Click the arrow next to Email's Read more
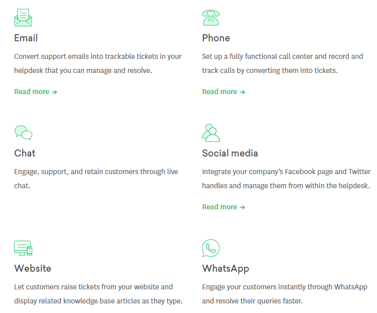Screen dimensions: 377x313 pos(54,92)
